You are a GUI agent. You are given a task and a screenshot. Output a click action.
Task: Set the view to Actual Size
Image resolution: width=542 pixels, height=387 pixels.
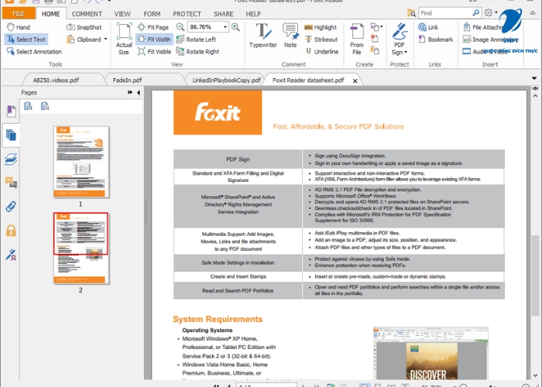(124, 39)
